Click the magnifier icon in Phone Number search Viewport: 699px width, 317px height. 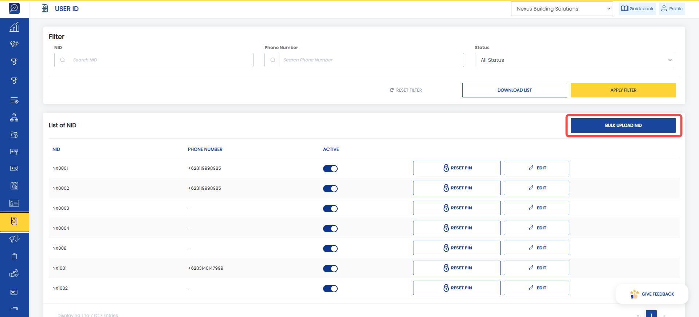coord(272,60)
